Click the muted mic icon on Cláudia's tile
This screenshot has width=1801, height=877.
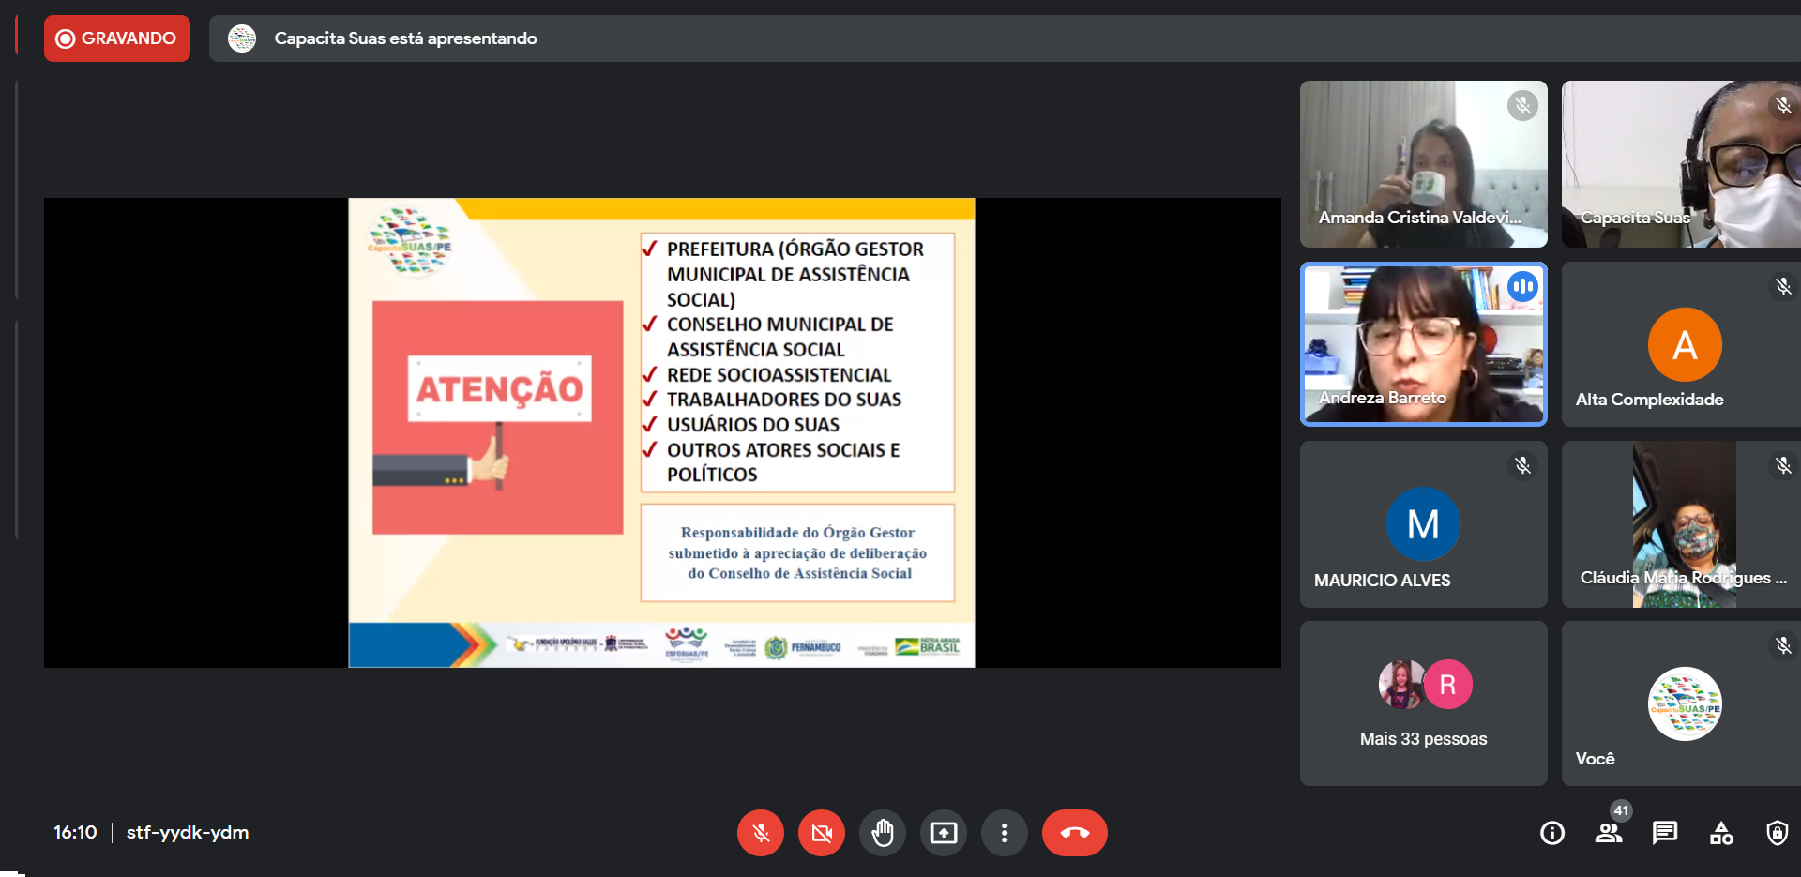point(1783,465)
